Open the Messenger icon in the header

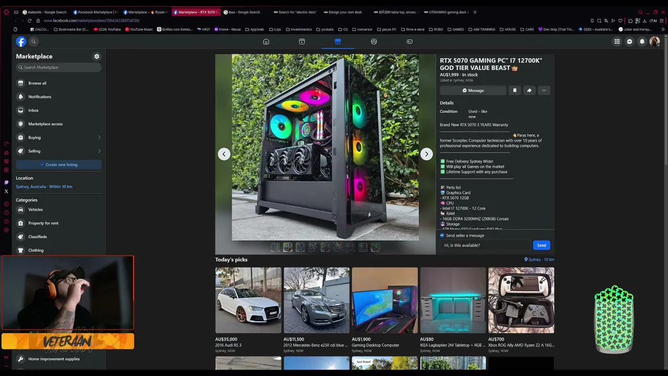(x=630, y=42)
